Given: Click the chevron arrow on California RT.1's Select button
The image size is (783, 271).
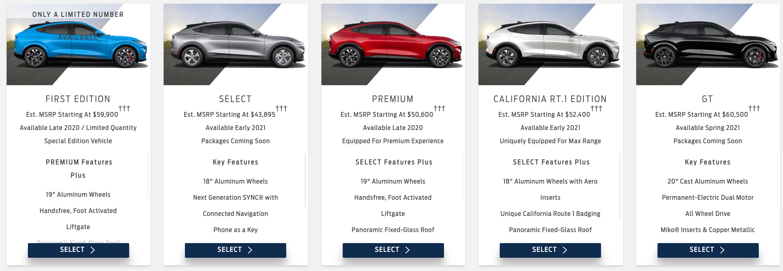Looking at the screenshot, I should 565,250.
